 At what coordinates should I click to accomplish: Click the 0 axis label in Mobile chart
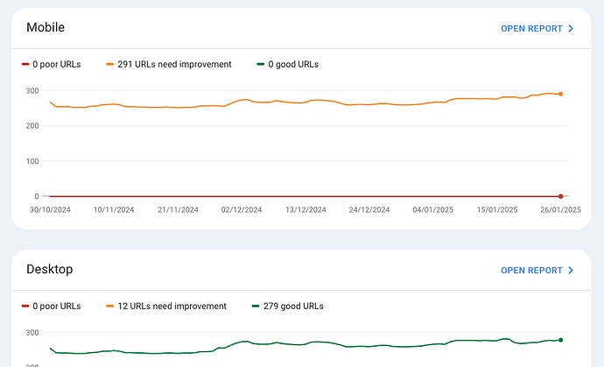click(x=37, y=196)
